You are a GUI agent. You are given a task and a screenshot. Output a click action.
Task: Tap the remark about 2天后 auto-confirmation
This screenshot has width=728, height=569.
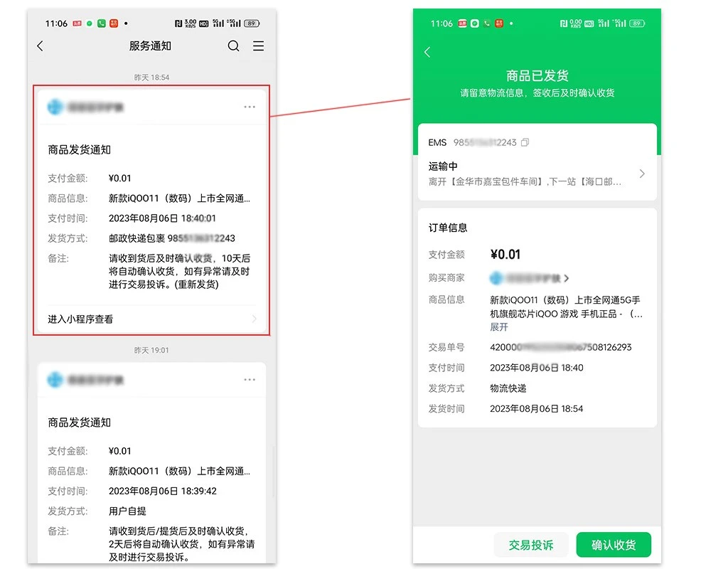point(181,544)
